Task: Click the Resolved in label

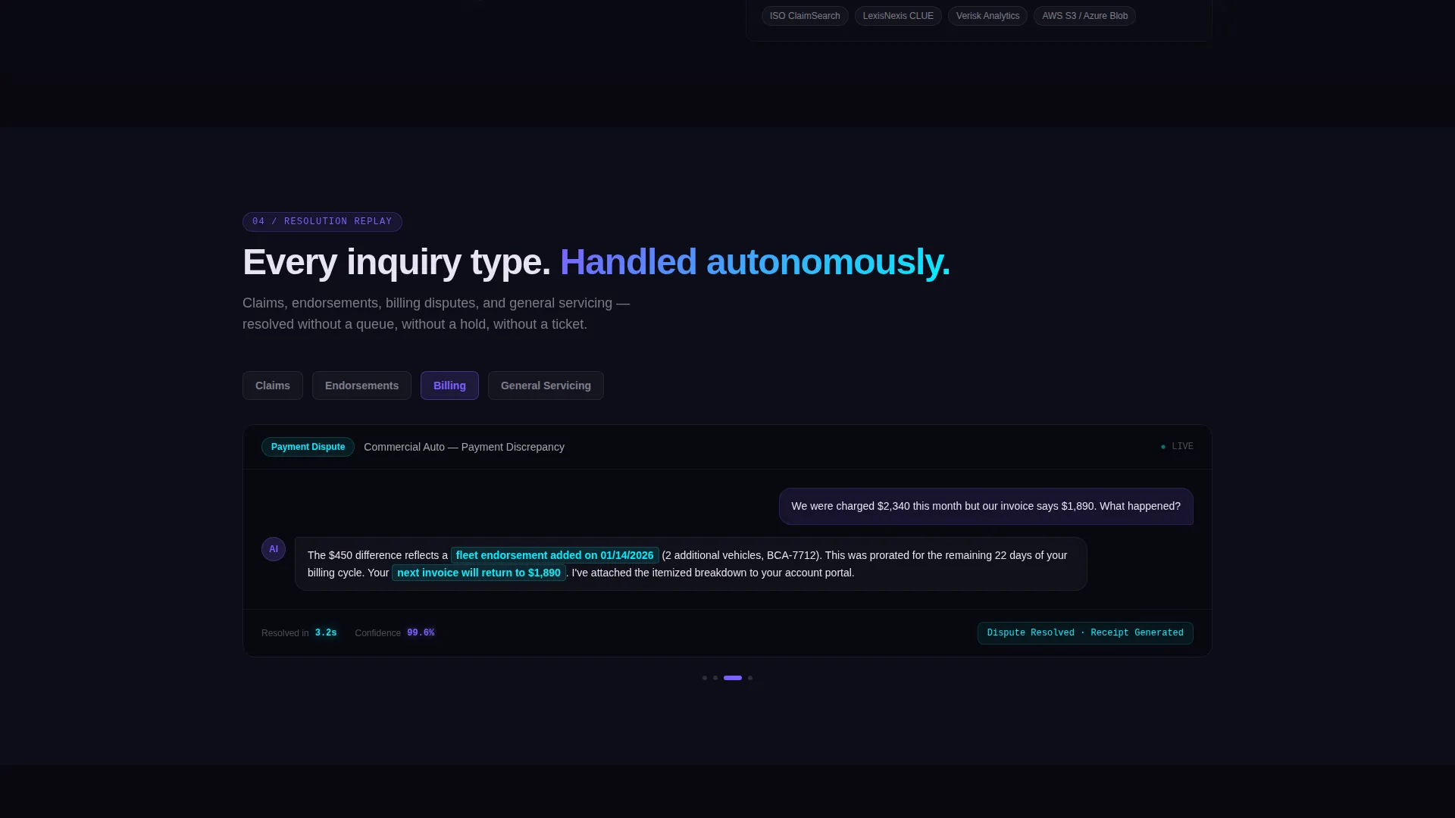Action: pos(285,633)
